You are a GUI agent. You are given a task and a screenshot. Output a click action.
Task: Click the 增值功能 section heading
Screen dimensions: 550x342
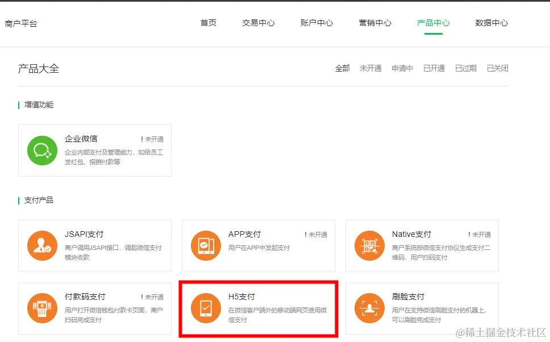point(39,105)
